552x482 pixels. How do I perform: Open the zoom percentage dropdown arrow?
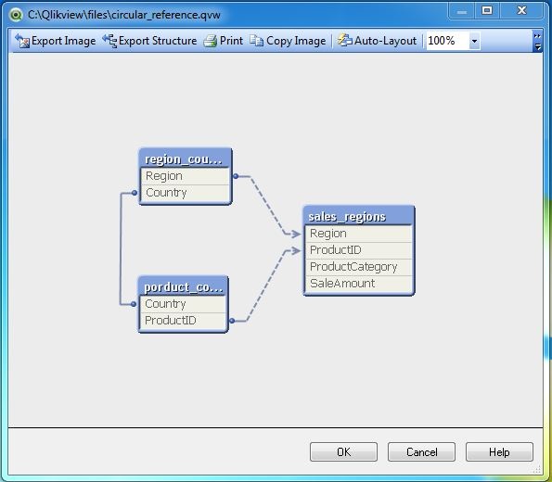[x=474, y=41]
